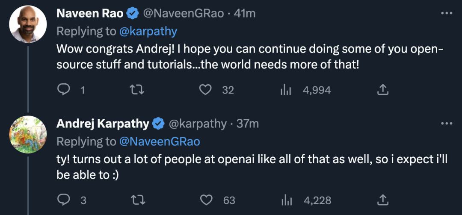Open the 37m timestamp permalink
462x215 pixels.
click(x=248, y=124)
